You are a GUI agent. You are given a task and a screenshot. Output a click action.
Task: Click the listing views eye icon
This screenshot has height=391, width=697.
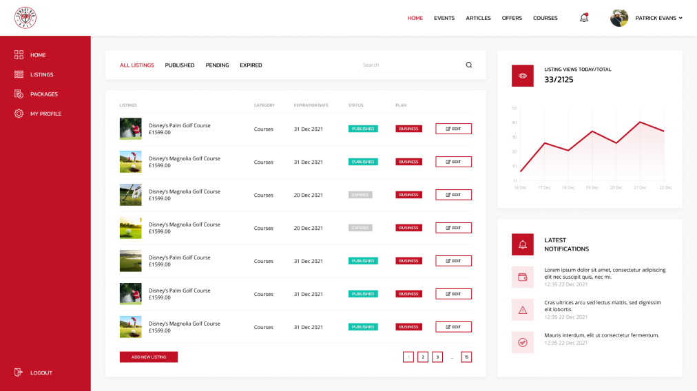[x=523, y=76]
